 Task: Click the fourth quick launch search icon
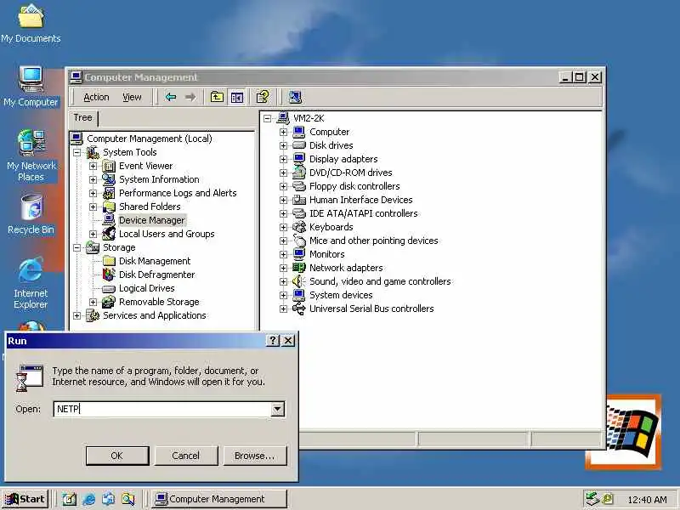tap(128, 499)
